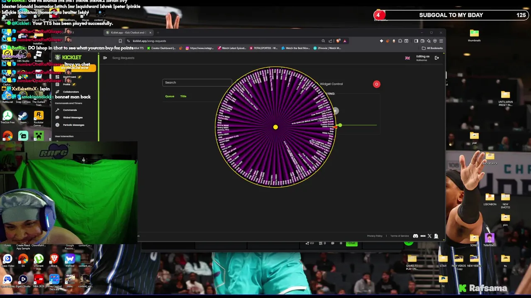Screen dimensions: 531x298
Task: Open the 2Fmovie bookmark
Action: tap(327, 48)
